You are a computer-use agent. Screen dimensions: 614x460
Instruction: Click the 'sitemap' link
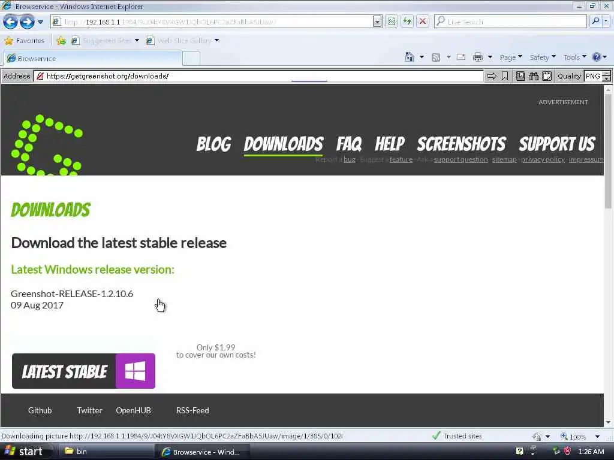(x=504, y=159)
